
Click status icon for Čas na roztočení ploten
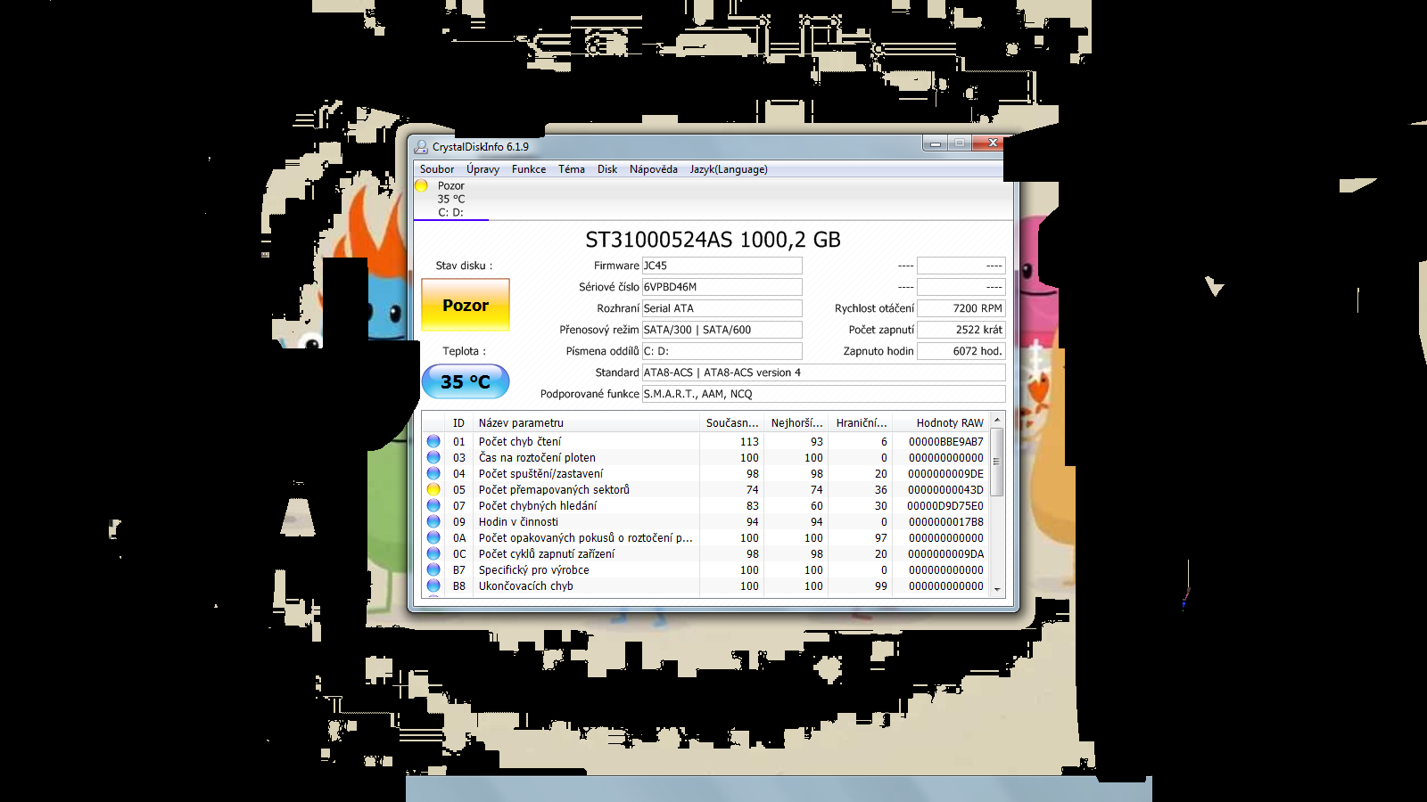[433, 457]
